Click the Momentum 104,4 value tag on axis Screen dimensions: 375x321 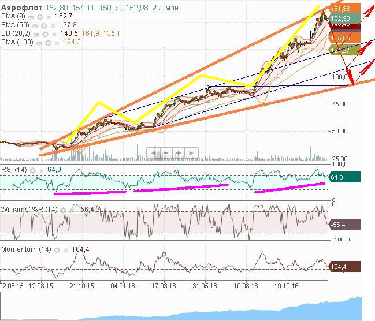click(344, 267)
